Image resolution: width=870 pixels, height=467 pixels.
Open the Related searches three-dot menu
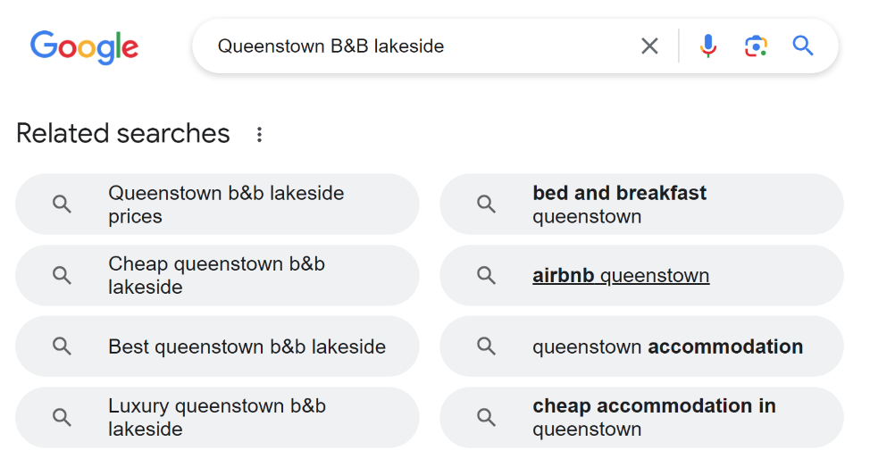(x=259, y=134)
